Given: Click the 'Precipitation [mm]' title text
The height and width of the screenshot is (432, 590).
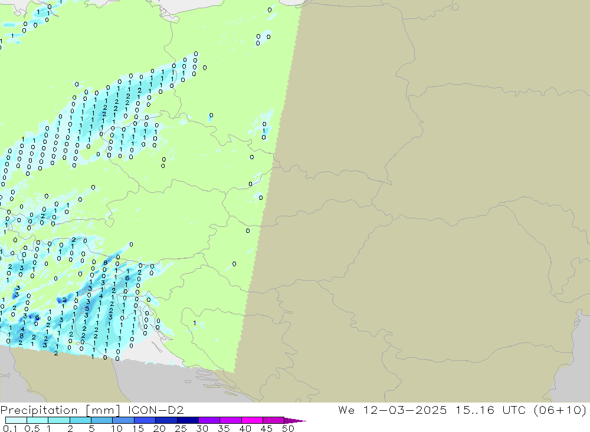Looking at the screenshot, I should click(60, 410).
